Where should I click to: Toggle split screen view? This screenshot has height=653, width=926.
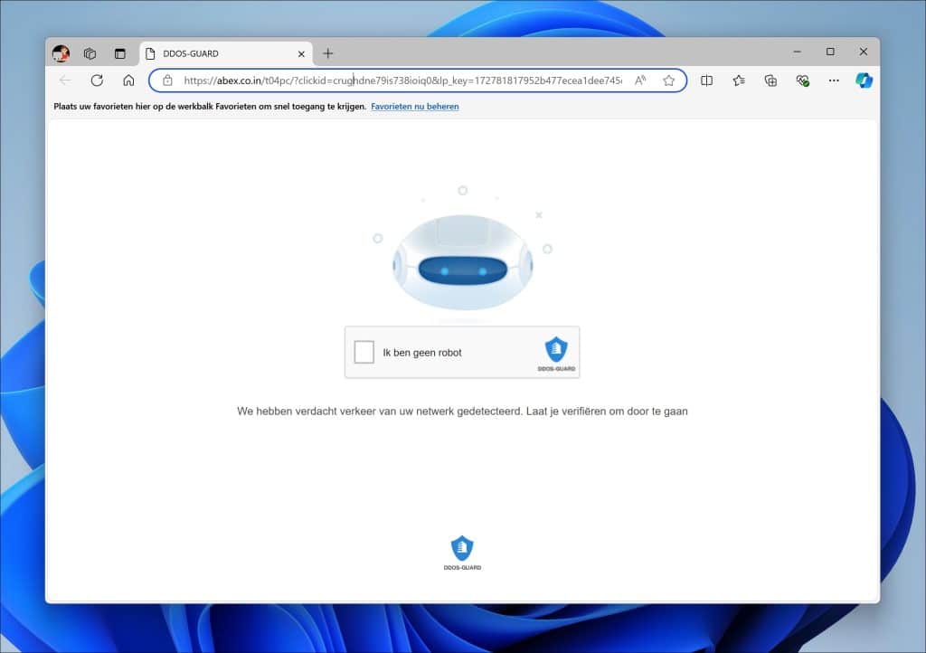pyautogui.click(x=707, y=80)
